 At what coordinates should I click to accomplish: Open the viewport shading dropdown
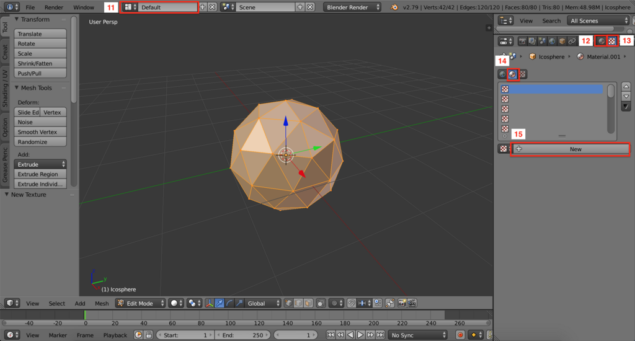[x=176, y=303]
